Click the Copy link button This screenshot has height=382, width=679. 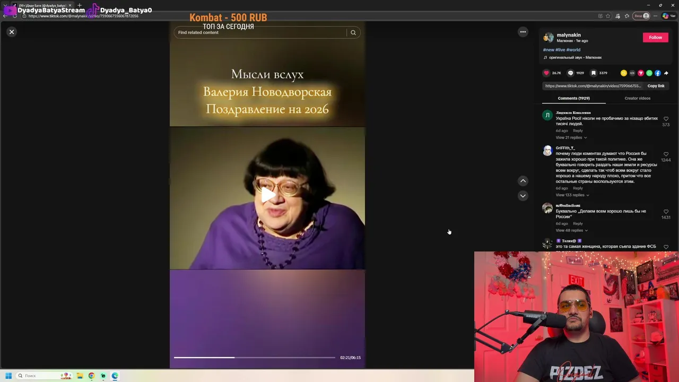click(x=656, y=86)
